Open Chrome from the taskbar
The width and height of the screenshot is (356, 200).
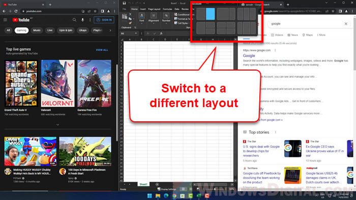point(174,196)
